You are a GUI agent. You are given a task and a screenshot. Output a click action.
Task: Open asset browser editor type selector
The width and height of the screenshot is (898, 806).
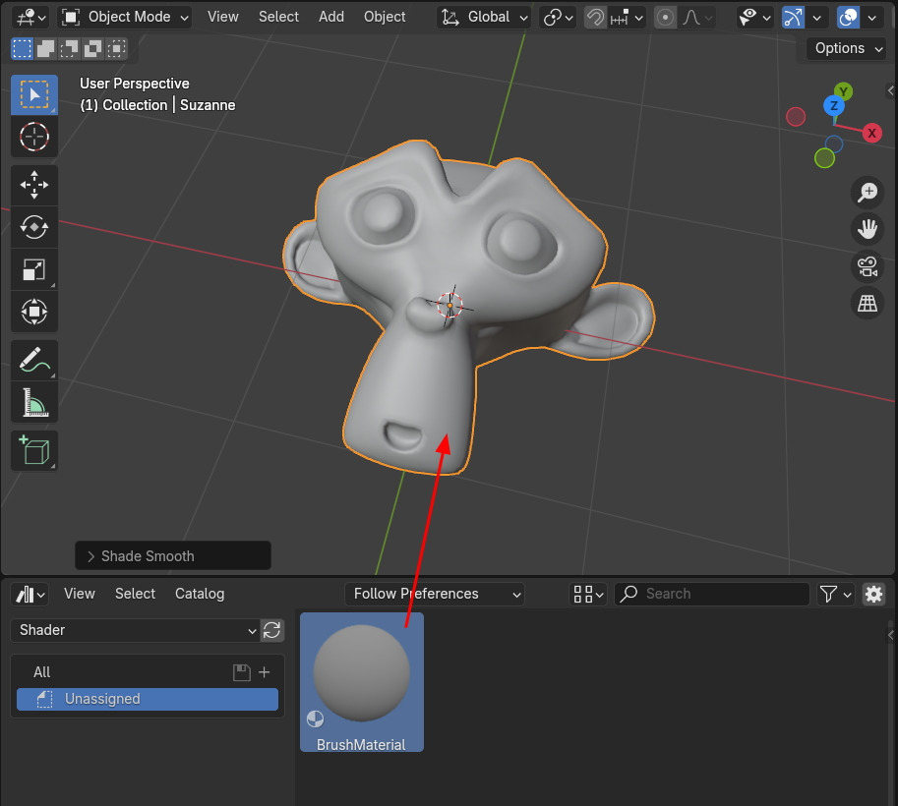pos(30,595)
